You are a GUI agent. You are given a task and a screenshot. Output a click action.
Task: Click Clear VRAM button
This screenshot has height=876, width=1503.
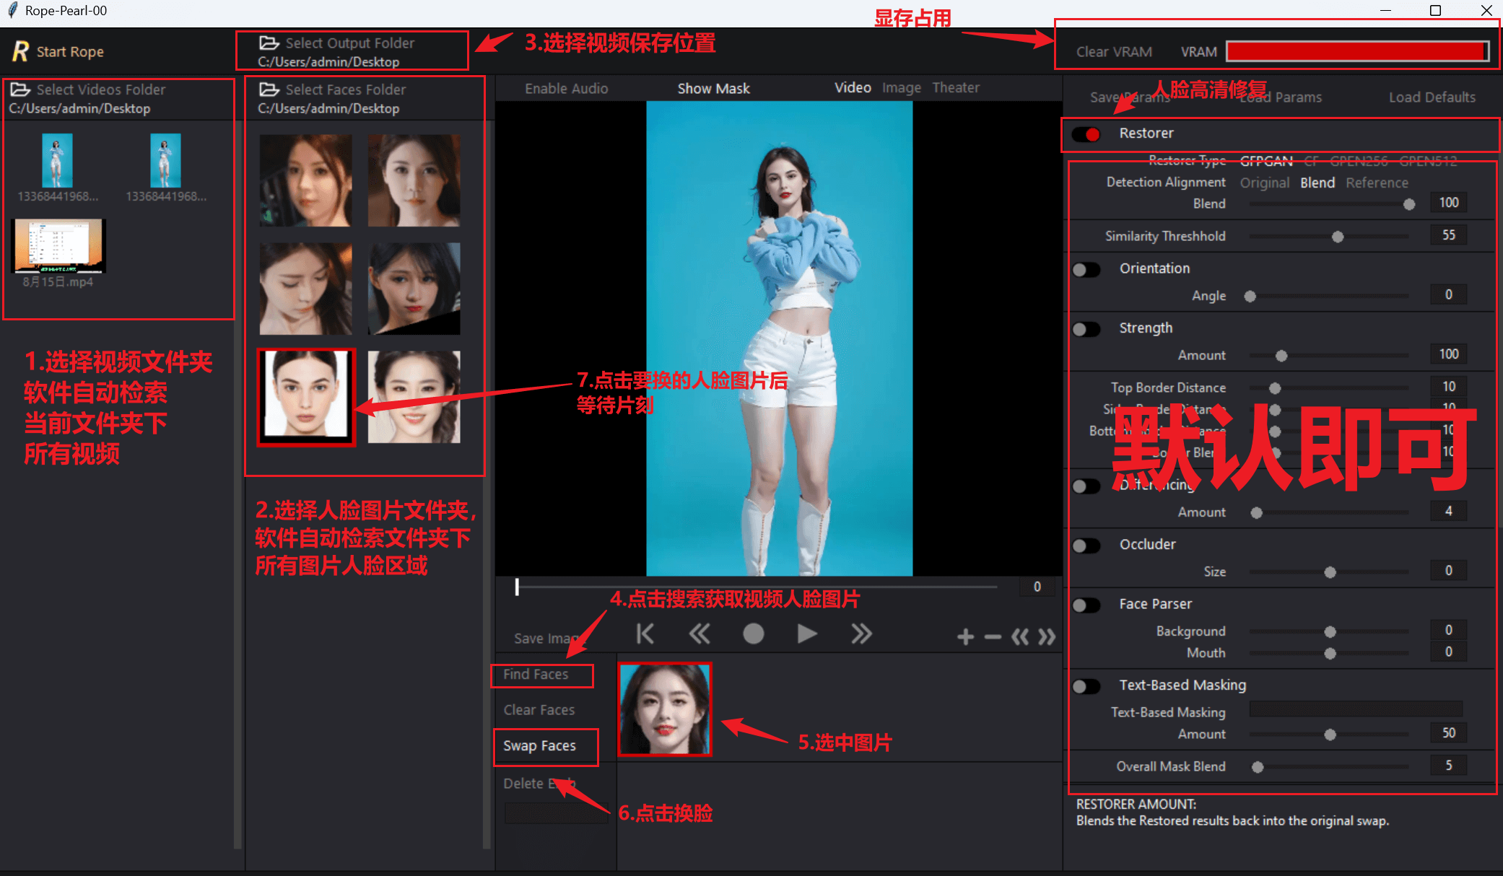point(1114,52)
